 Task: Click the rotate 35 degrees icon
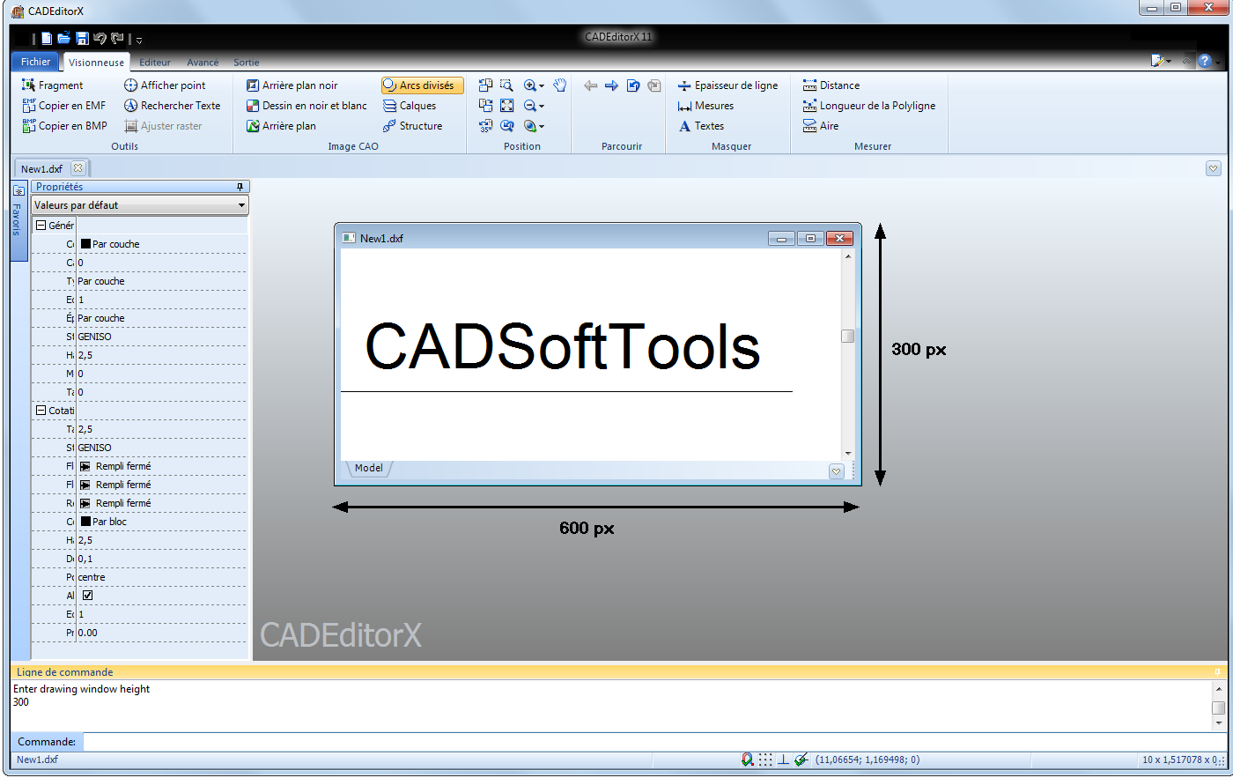[485, 125]
